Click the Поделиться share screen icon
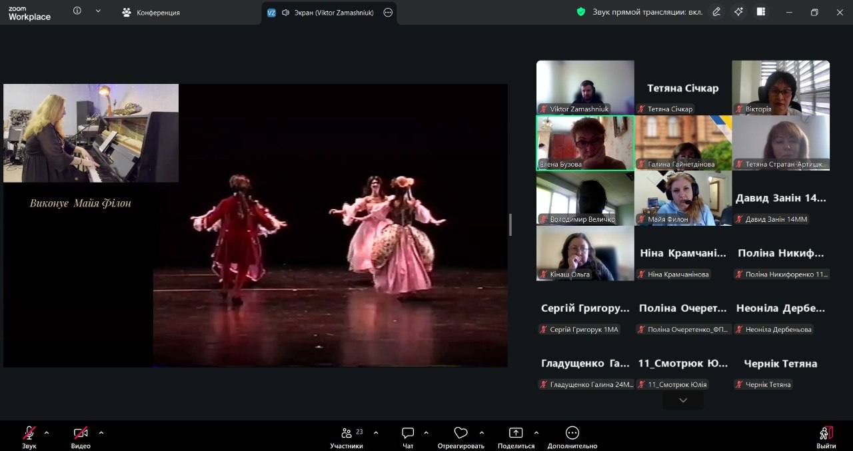The height and width of the screenshot is (451, 853). click(516, 434)
